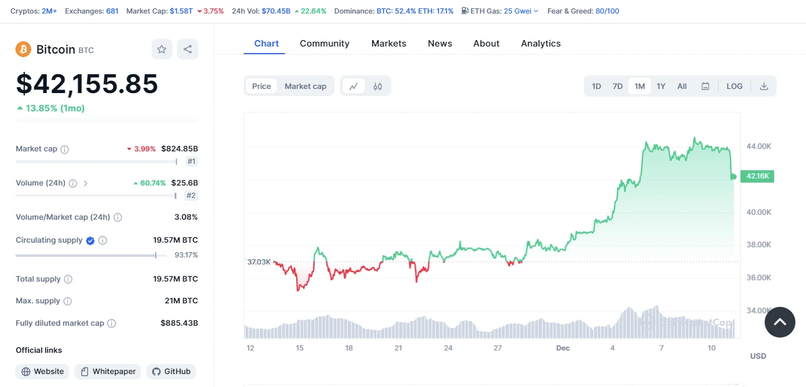Switch to line chart view icon

pyautogui.click(x=353, y=86)
